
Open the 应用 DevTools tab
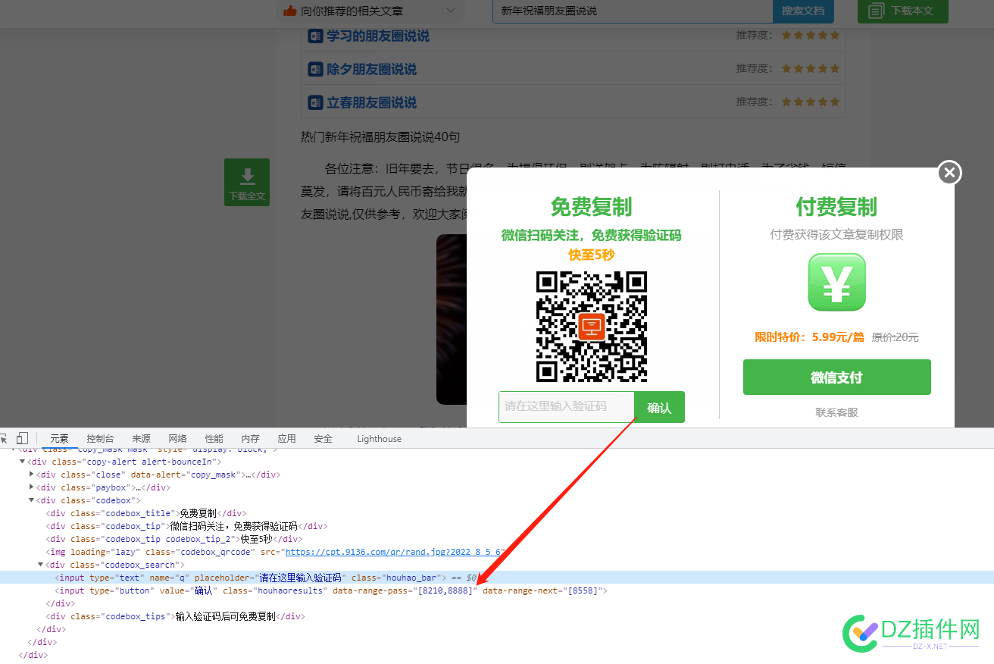286,439
